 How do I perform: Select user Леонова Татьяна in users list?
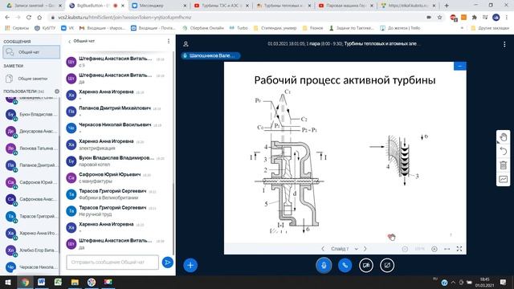point(31,148)
